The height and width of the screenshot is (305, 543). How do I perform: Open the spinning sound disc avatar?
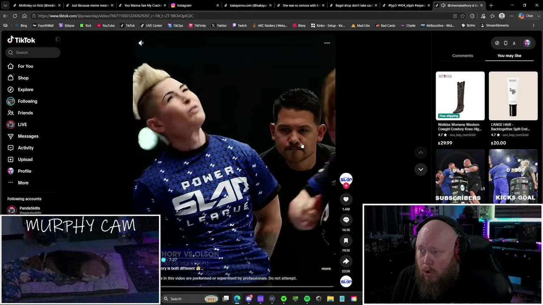click(346, 282)
